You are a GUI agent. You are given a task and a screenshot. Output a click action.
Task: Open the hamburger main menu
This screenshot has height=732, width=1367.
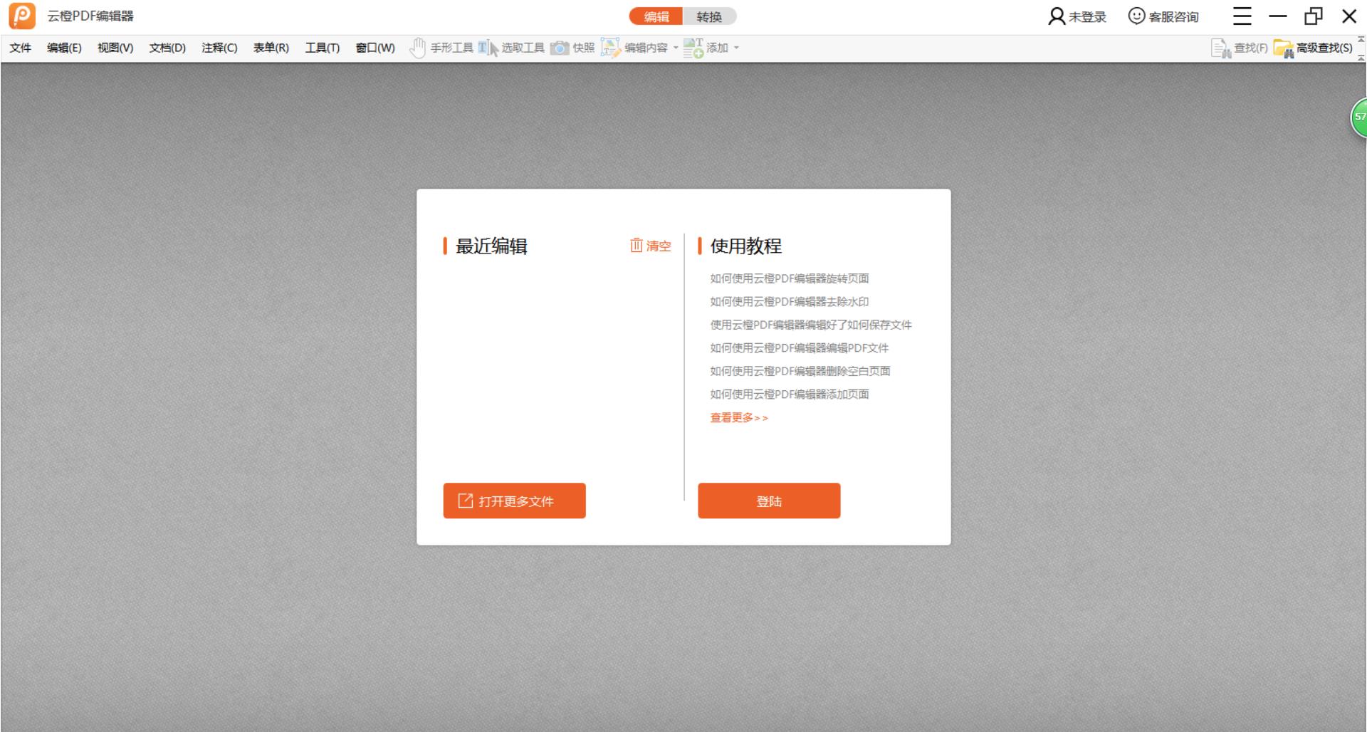click(x=1242, y=16)
